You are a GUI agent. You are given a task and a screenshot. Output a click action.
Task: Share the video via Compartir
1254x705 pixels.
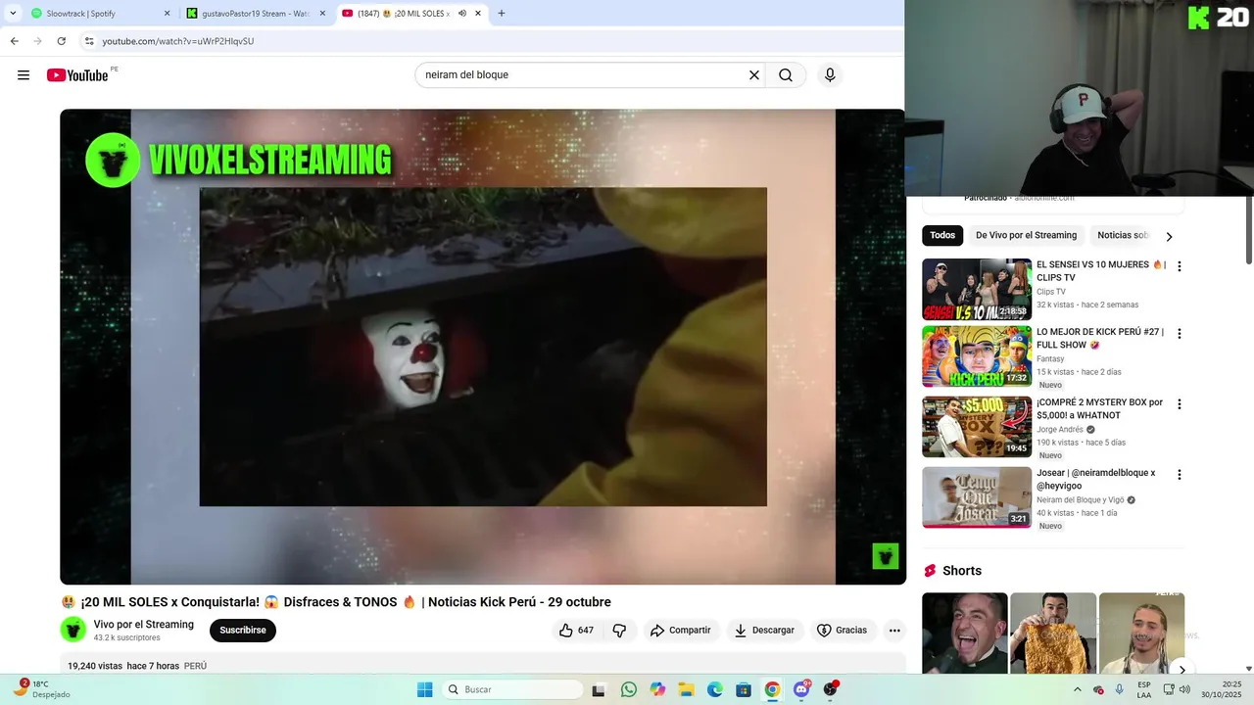pos(680,631)
